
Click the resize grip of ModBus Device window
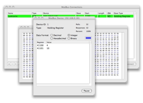[94, 94]
